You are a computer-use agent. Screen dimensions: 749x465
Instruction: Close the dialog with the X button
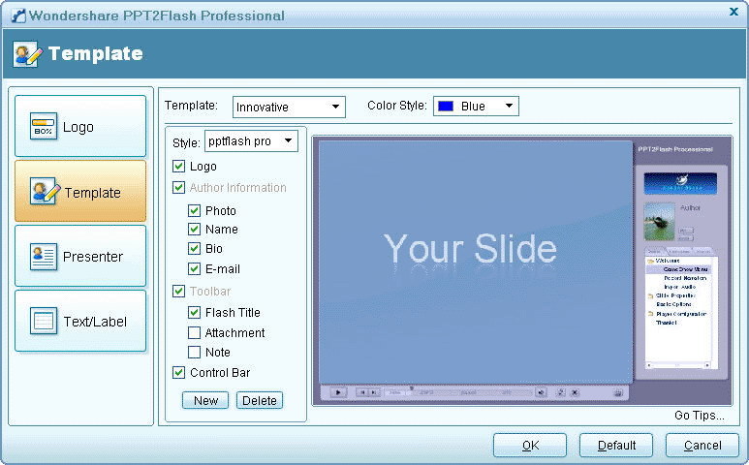(733, 12)
